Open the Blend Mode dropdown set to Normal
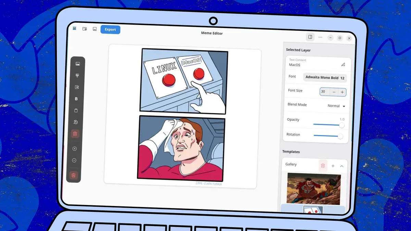 click(336, 106)
